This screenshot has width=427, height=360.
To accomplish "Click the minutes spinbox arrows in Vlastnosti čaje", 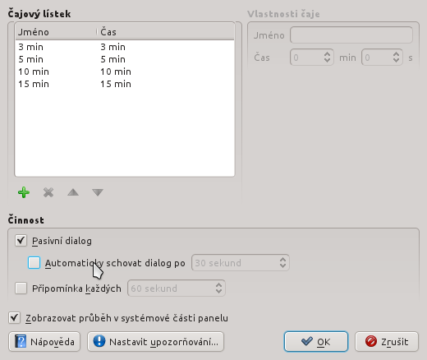I will (327, 58).
